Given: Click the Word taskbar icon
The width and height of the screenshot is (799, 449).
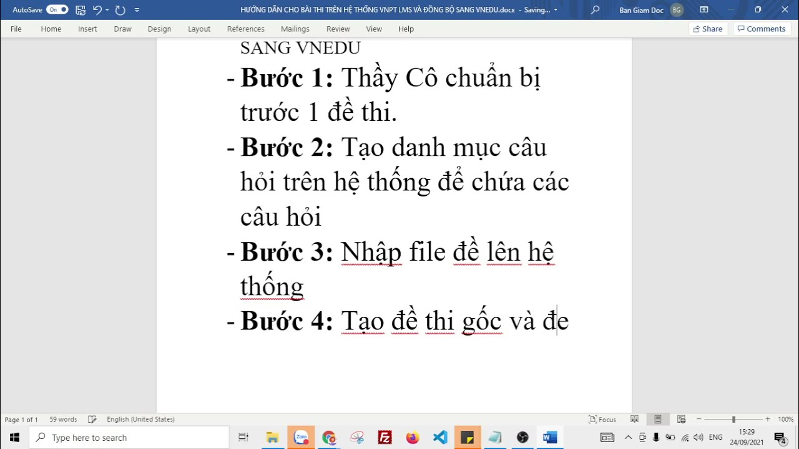Looking at the screenshot, I should (x=550, y=438).
